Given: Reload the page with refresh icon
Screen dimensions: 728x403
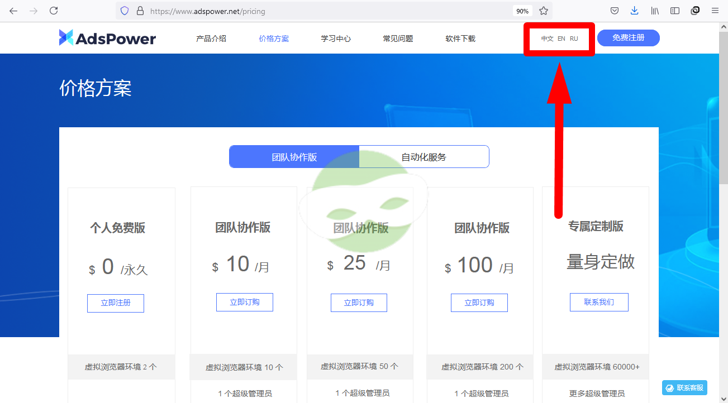Looking at the screenshot, I should tap(54, 11).
